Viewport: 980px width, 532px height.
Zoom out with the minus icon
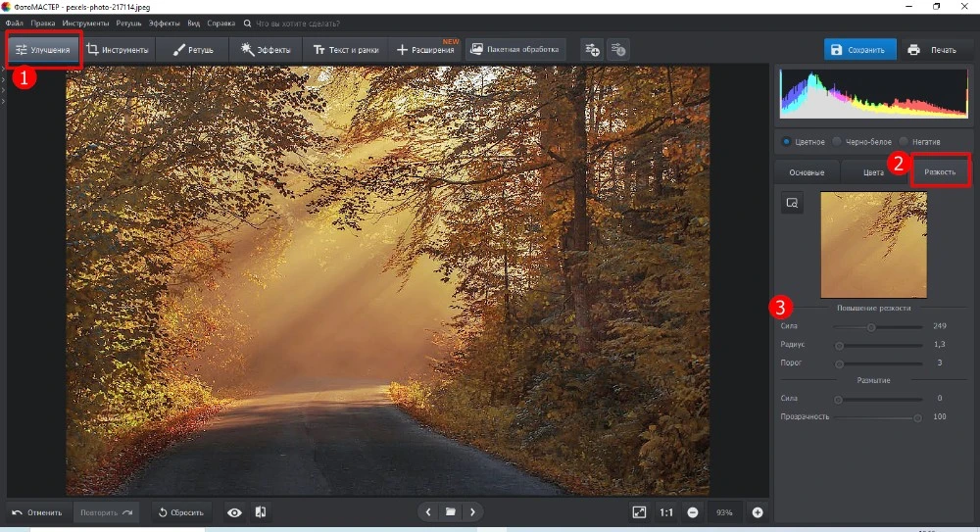[x=693, y=511]
